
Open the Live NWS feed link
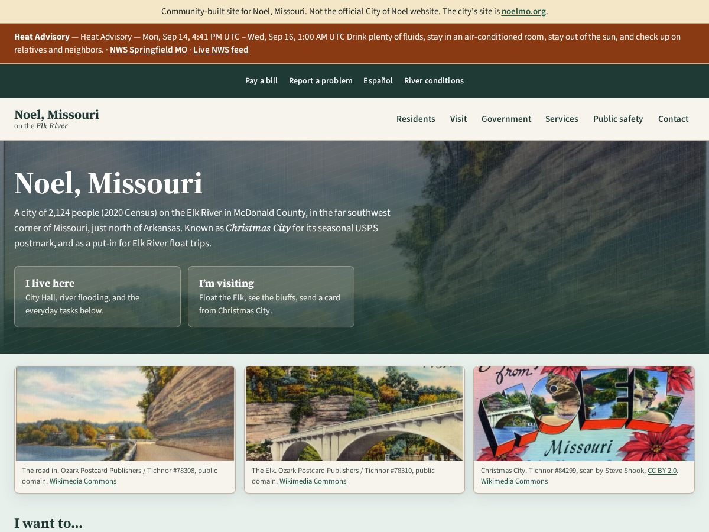coord(220,50)
